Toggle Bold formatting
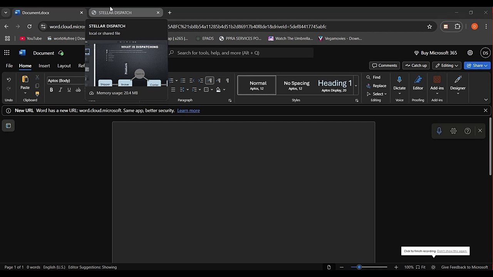This screenshot has width=493, height=277. (x=51, y=90)
